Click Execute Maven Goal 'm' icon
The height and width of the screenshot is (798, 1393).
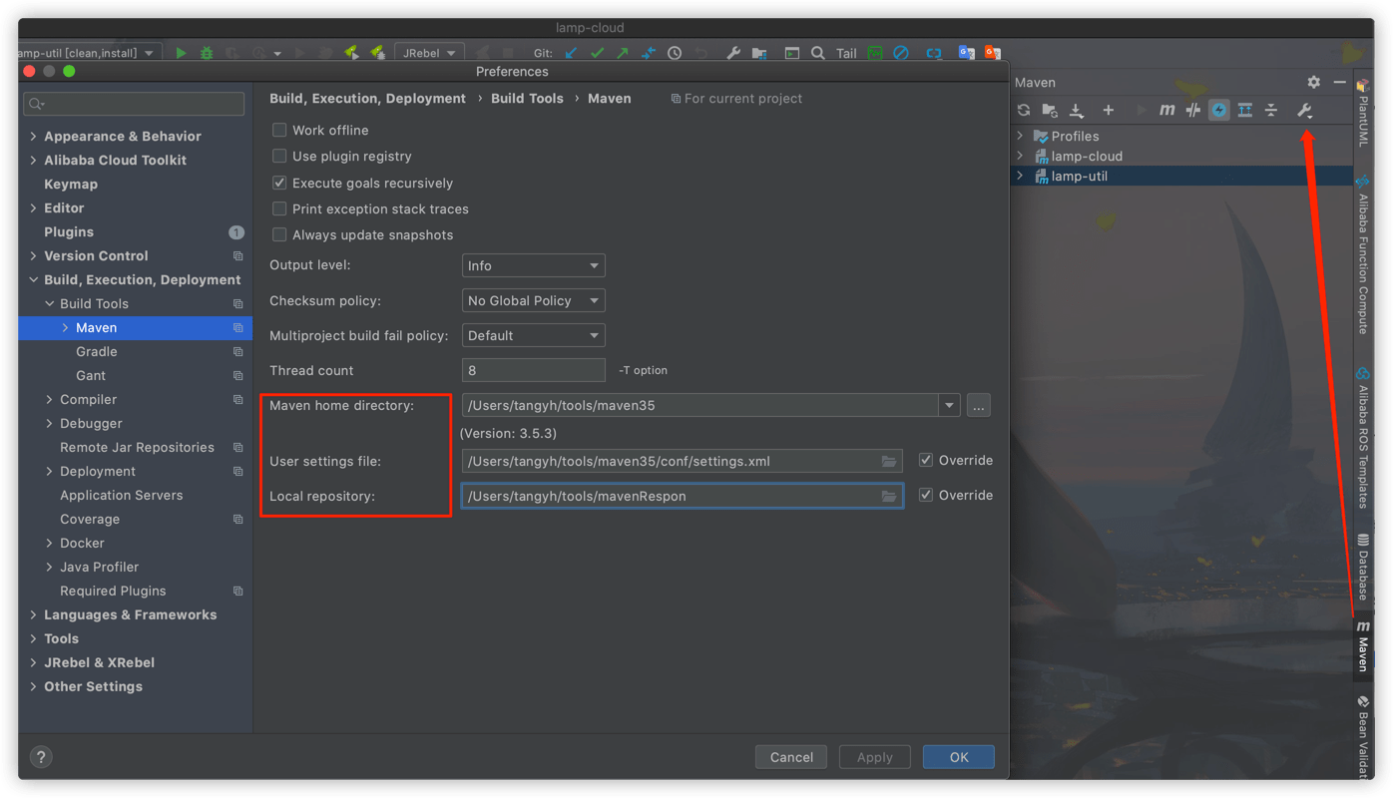(x=1166, y=110)
